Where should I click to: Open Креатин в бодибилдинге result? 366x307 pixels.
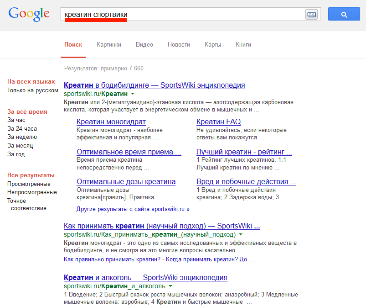pyautogui.click(x=155, y=85)
